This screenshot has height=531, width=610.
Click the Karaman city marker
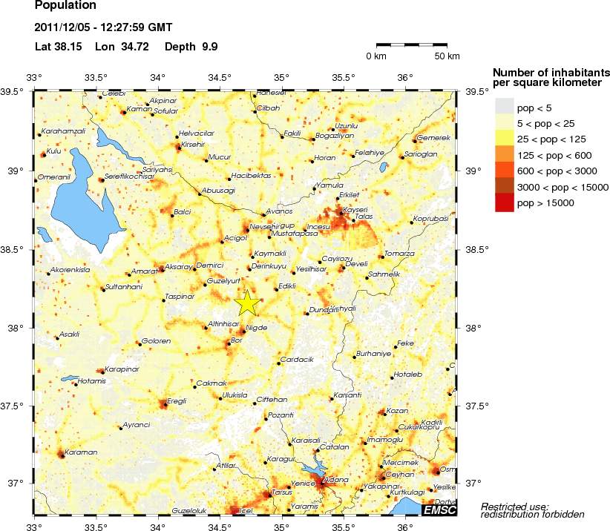coord(62,455)
